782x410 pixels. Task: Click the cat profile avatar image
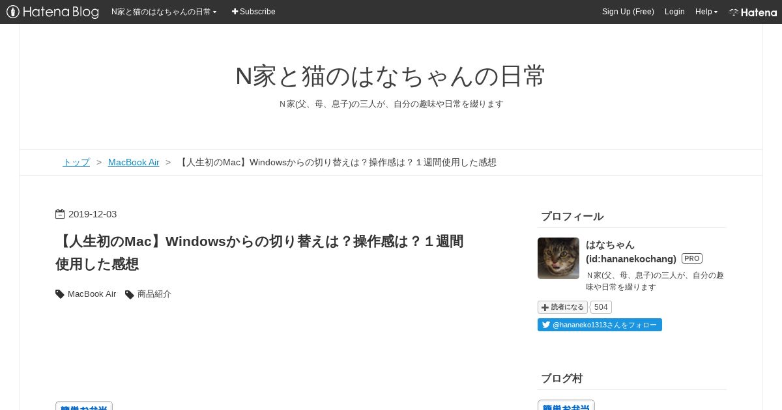[x=558, y=258]
